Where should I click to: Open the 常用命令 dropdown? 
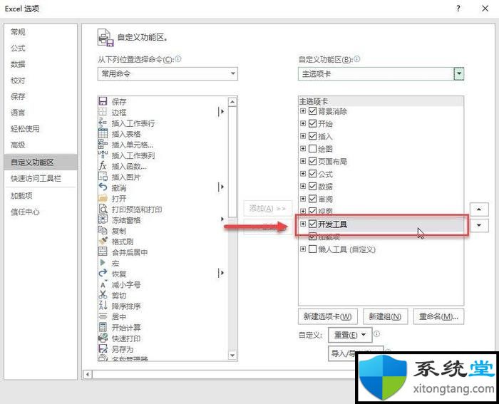point(168,74)
